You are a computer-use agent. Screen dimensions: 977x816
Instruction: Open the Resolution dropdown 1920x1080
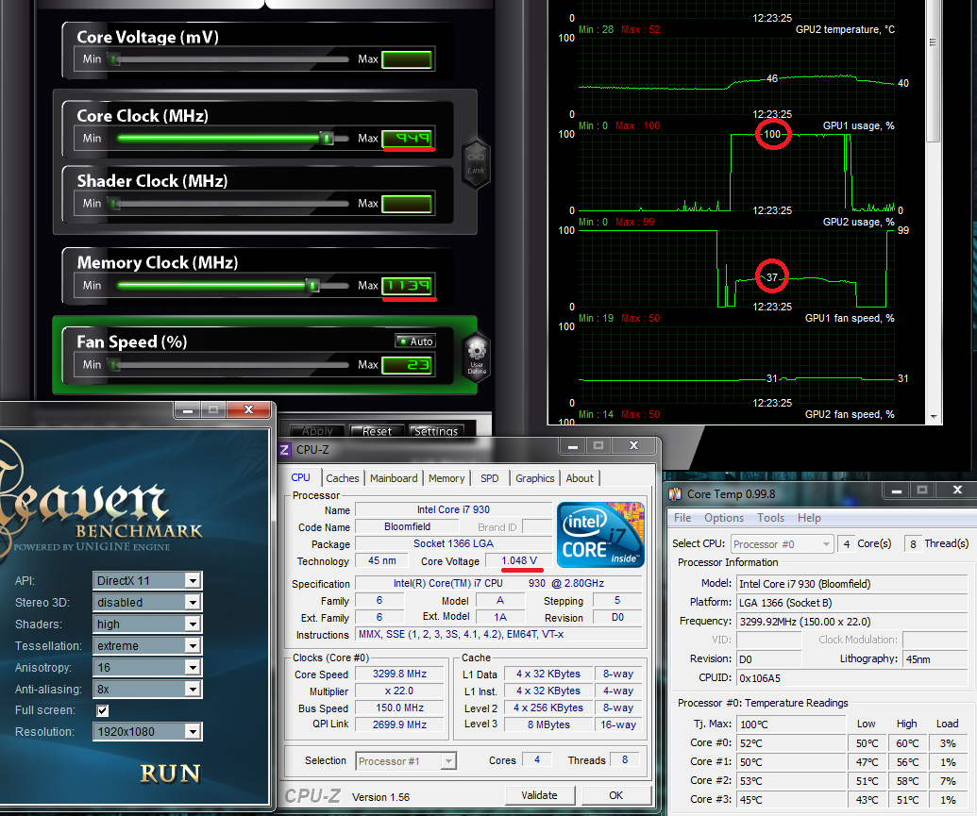(147, 731)
